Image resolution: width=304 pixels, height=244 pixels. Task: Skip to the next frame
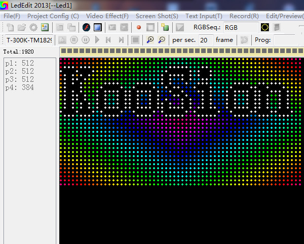[x=121, y=40]
